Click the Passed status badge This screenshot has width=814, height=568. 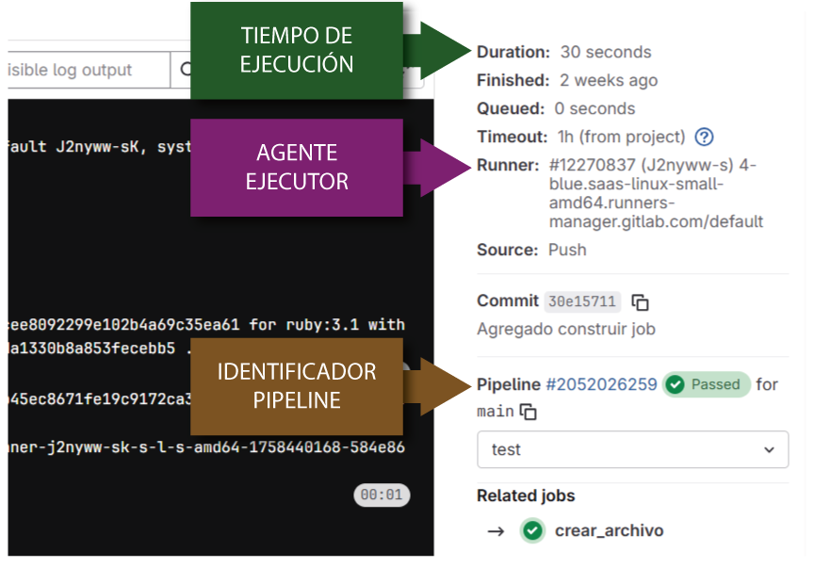click(707, 384)
